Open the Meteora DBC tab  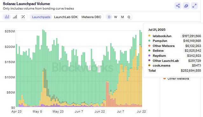(91, 17)
